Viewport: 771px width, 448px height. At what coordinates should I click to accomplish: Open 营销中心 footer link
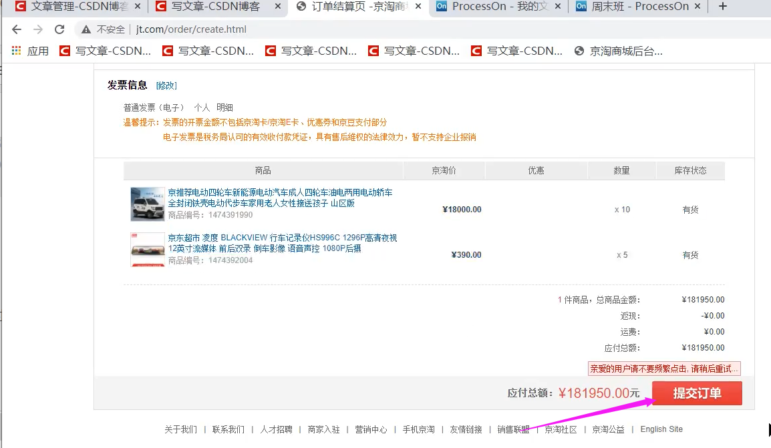[371, 429]
